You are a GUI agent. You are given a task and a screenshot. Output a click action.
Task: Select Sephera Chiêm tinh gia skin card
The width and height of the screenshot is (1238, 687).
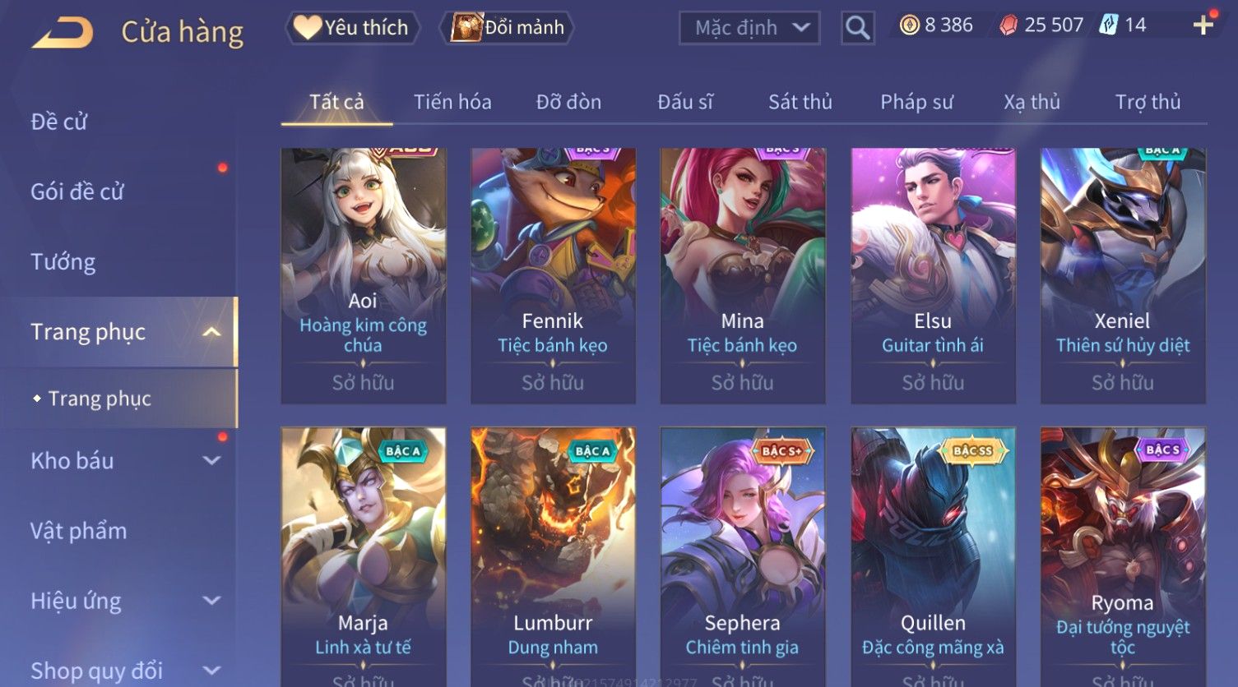coord(743,557)
